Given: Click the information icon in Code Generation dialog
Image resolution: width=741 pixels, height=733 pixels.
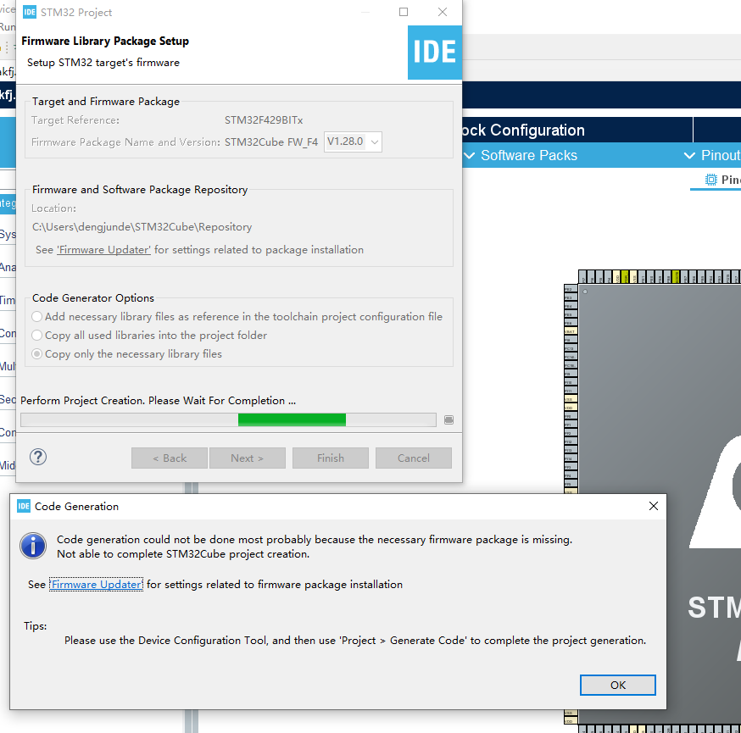Looking at the screenshot, I should [33, 546].
